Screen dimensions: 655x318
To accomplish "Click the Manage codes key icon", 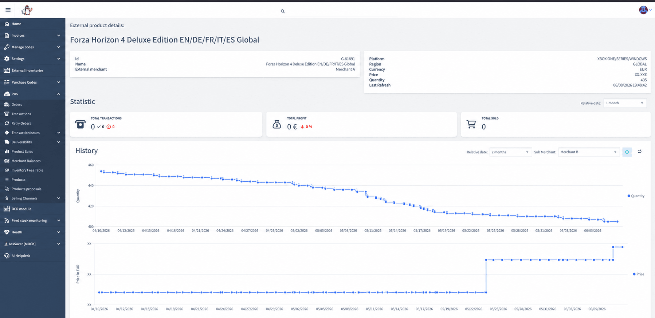I will (x=7, y=47).
